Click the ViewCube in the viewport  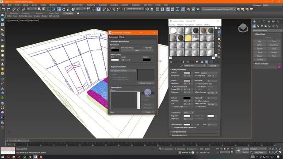pyautogui.click(x=243, y=28)
